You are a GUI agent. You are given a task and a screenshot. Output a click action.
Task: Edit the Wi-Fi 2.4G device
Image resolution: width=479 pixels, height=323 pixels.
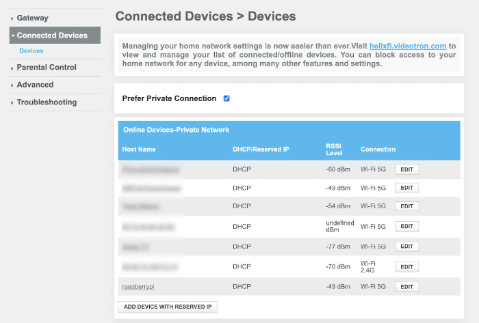tap(407, 267)
